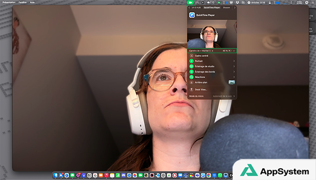
Task: Expand the Éclairage de studio chevron
Action: 234,66
